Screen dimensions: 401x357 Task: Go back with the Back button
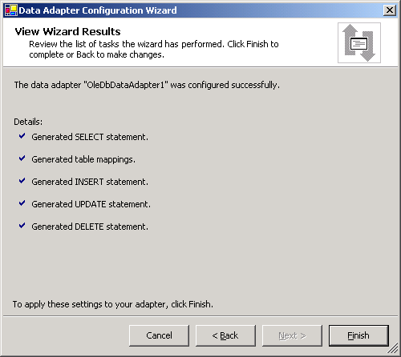[225, 335]
